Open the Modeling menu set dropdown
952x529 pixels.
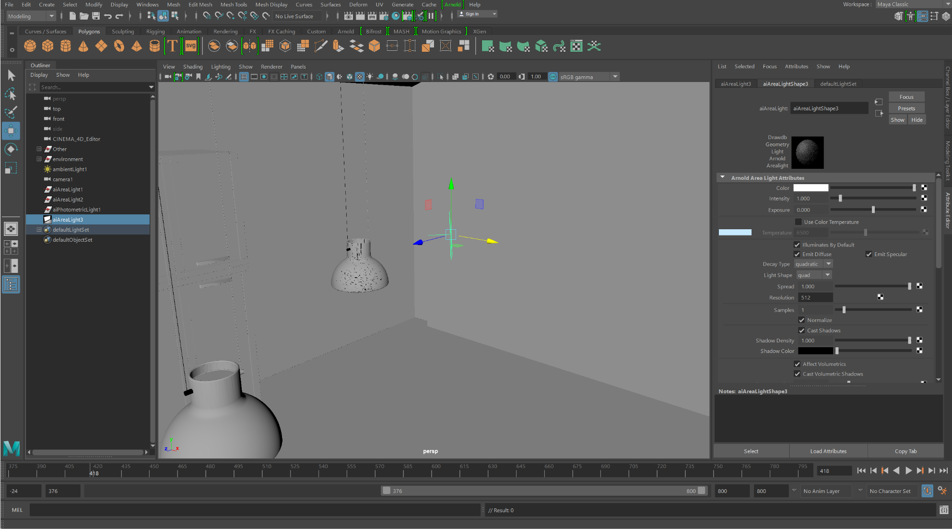click(32, 16)
